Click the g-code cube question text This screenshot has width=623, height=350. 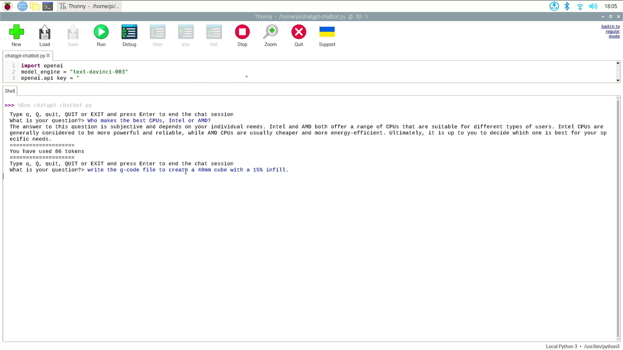[x=187, y=170]
